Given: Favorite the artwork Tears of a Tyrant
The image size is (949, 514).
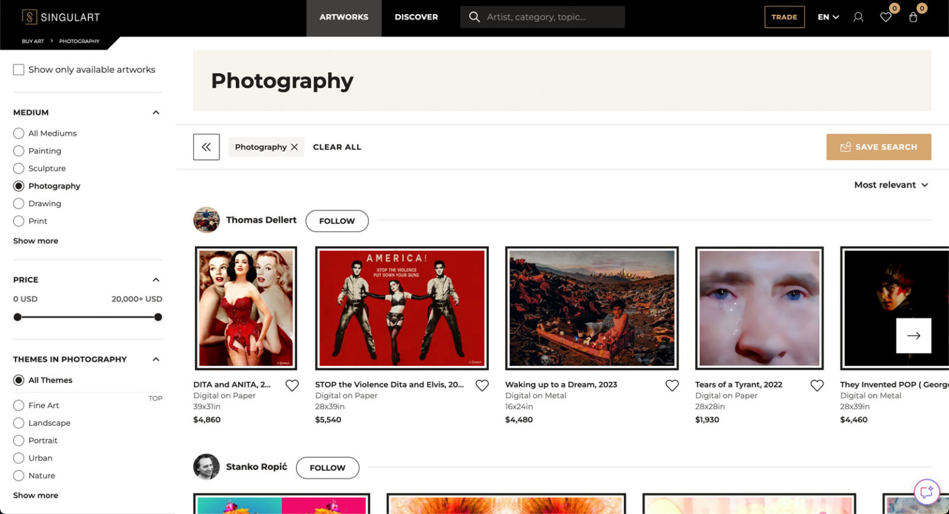Looking at the screenshot, I should point(817,384).
